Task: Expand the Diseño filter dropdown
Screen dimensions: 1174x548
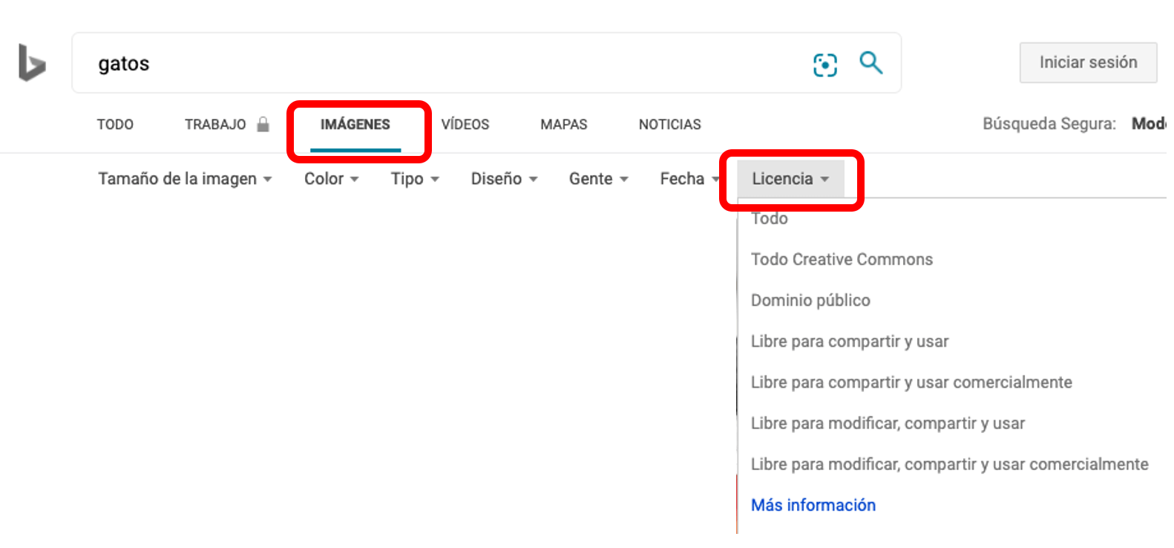Action: tap(504, 179)
